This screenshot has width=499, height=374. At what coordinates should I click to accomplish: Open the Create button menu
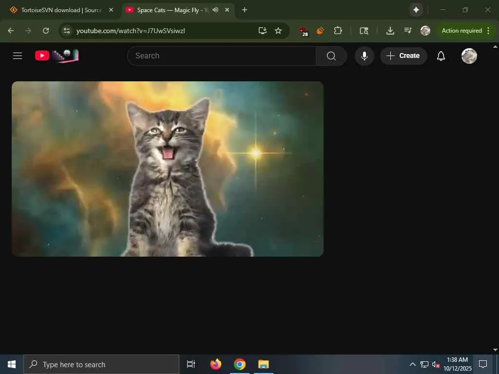403,56
